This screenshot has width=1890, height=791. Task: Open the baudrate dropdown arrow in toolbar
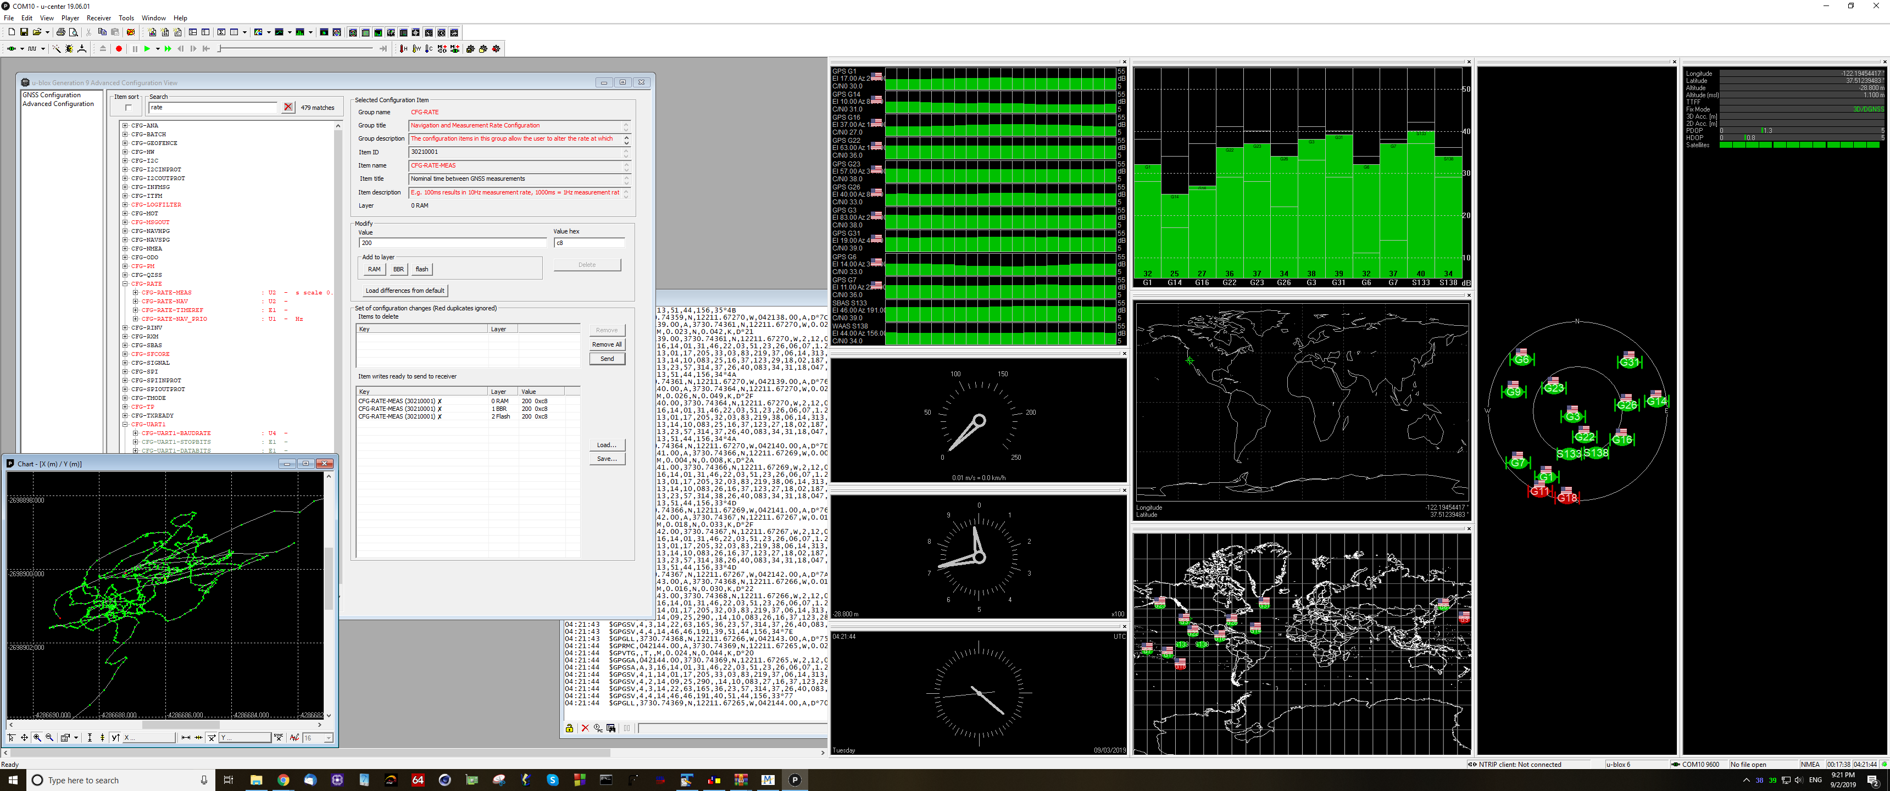[x=42, y=49]
